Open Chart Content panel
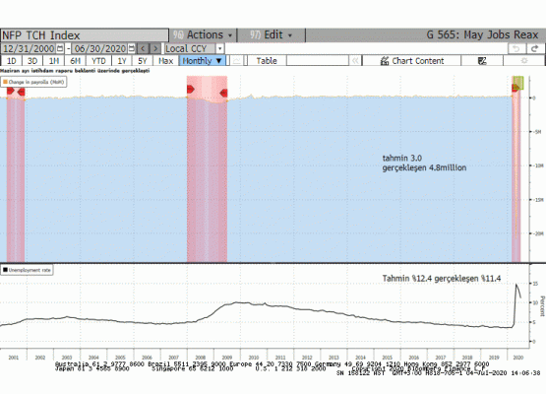546x394 pixels. pos(411,61)
